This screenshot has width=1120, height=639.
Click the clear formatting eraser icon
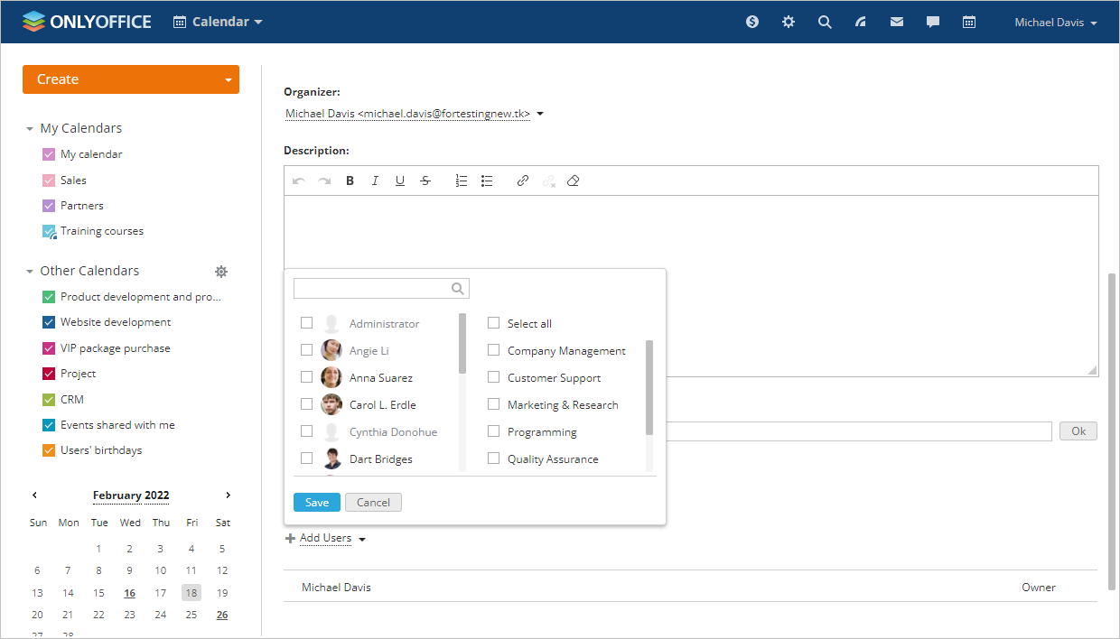573,181
